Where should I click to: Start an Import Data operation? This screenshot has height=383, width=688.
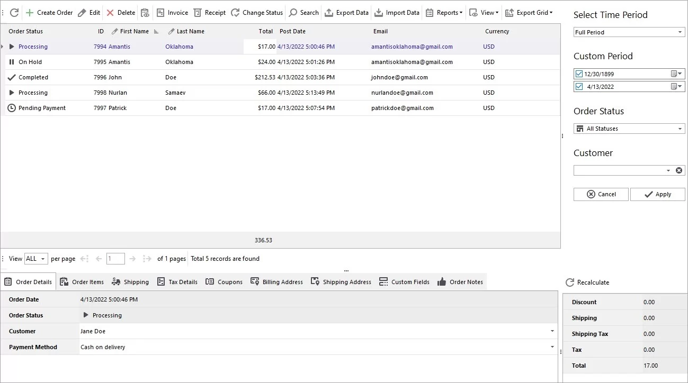(x=397, y=12)
